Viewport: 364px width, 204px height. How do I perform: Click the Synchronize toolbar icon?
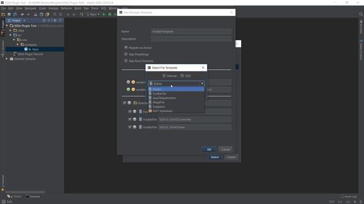(x=15, y=14)
